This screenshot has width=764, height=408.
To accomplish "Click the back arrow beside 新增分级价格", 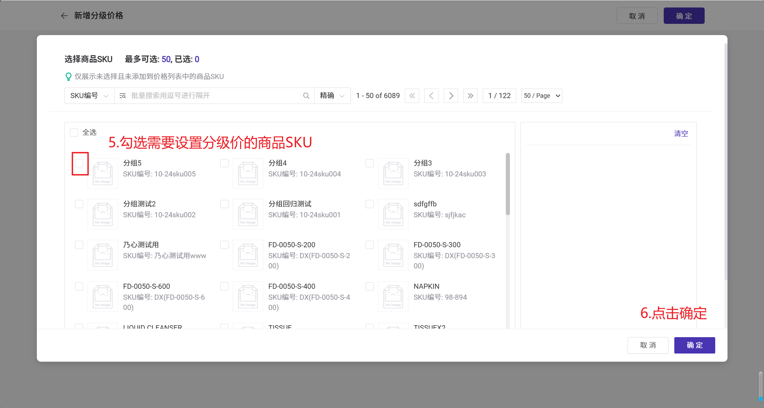I will [x=64, y=16].
